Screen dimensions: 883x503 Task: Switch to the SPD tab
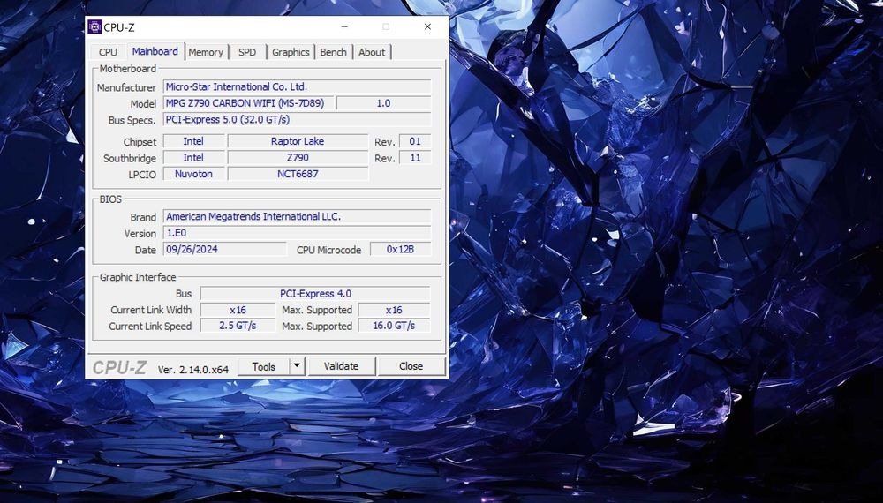click(246, 52)
